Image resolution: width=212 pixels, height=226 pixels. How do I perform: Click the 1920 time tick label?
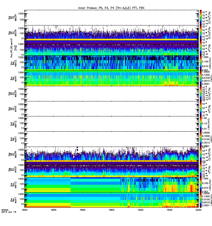[140, 210]
